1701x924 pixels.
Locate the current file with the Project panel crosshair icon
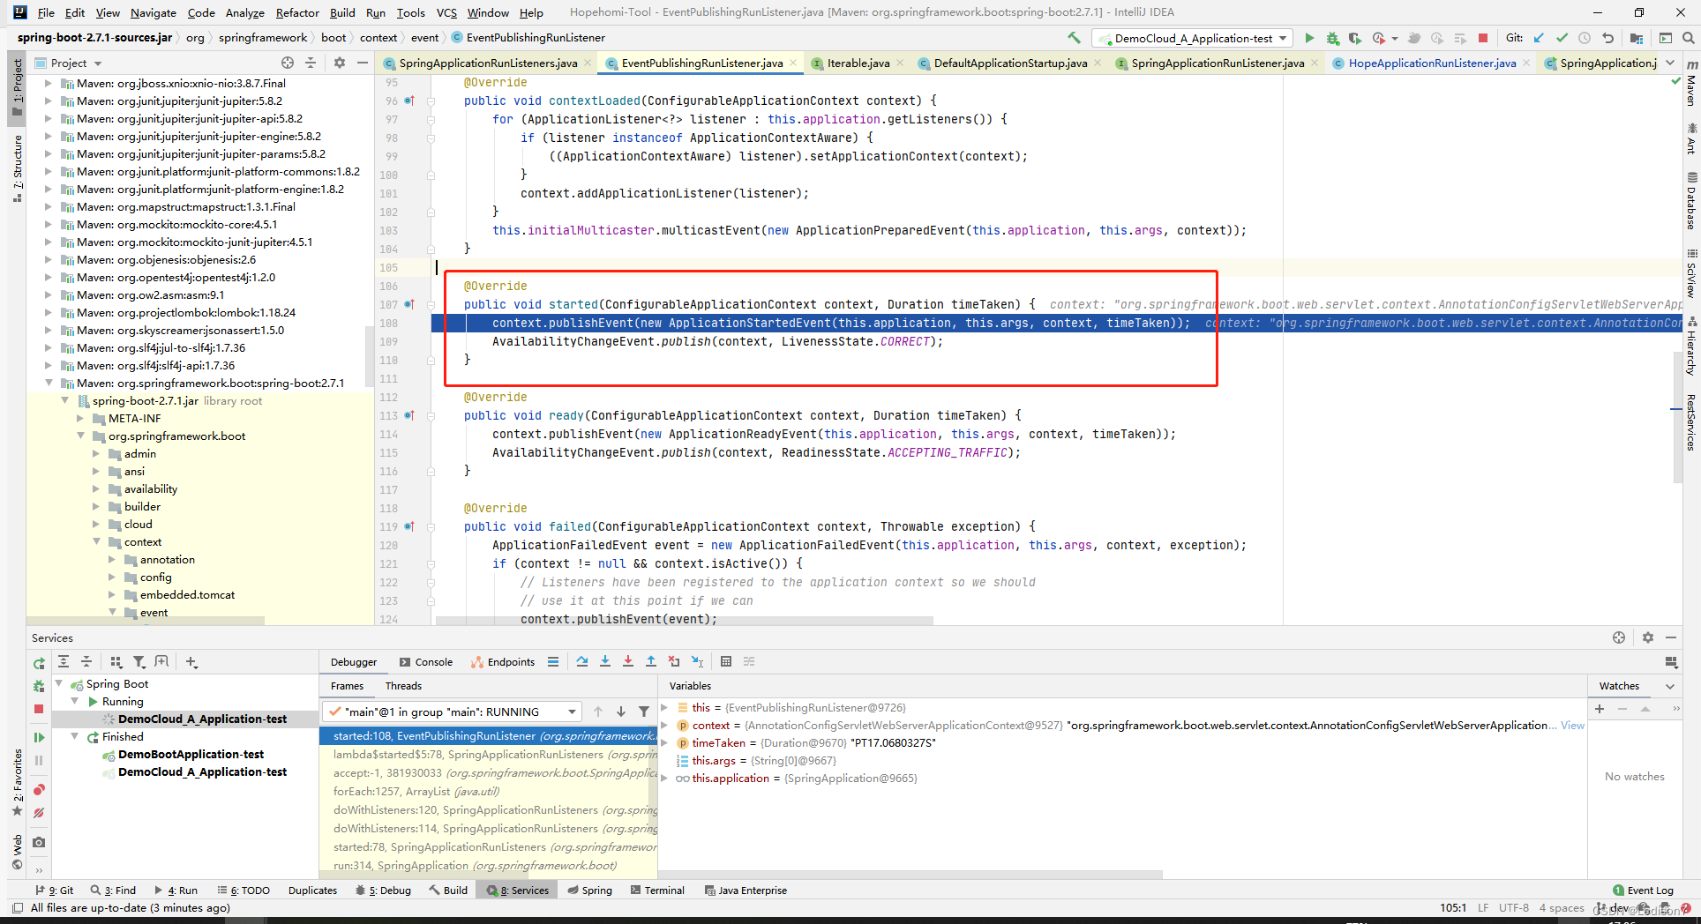(288, 63)
